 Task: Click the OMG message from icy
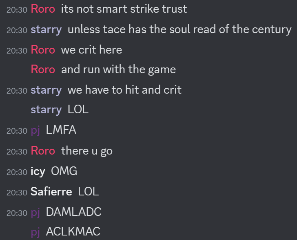64,171
